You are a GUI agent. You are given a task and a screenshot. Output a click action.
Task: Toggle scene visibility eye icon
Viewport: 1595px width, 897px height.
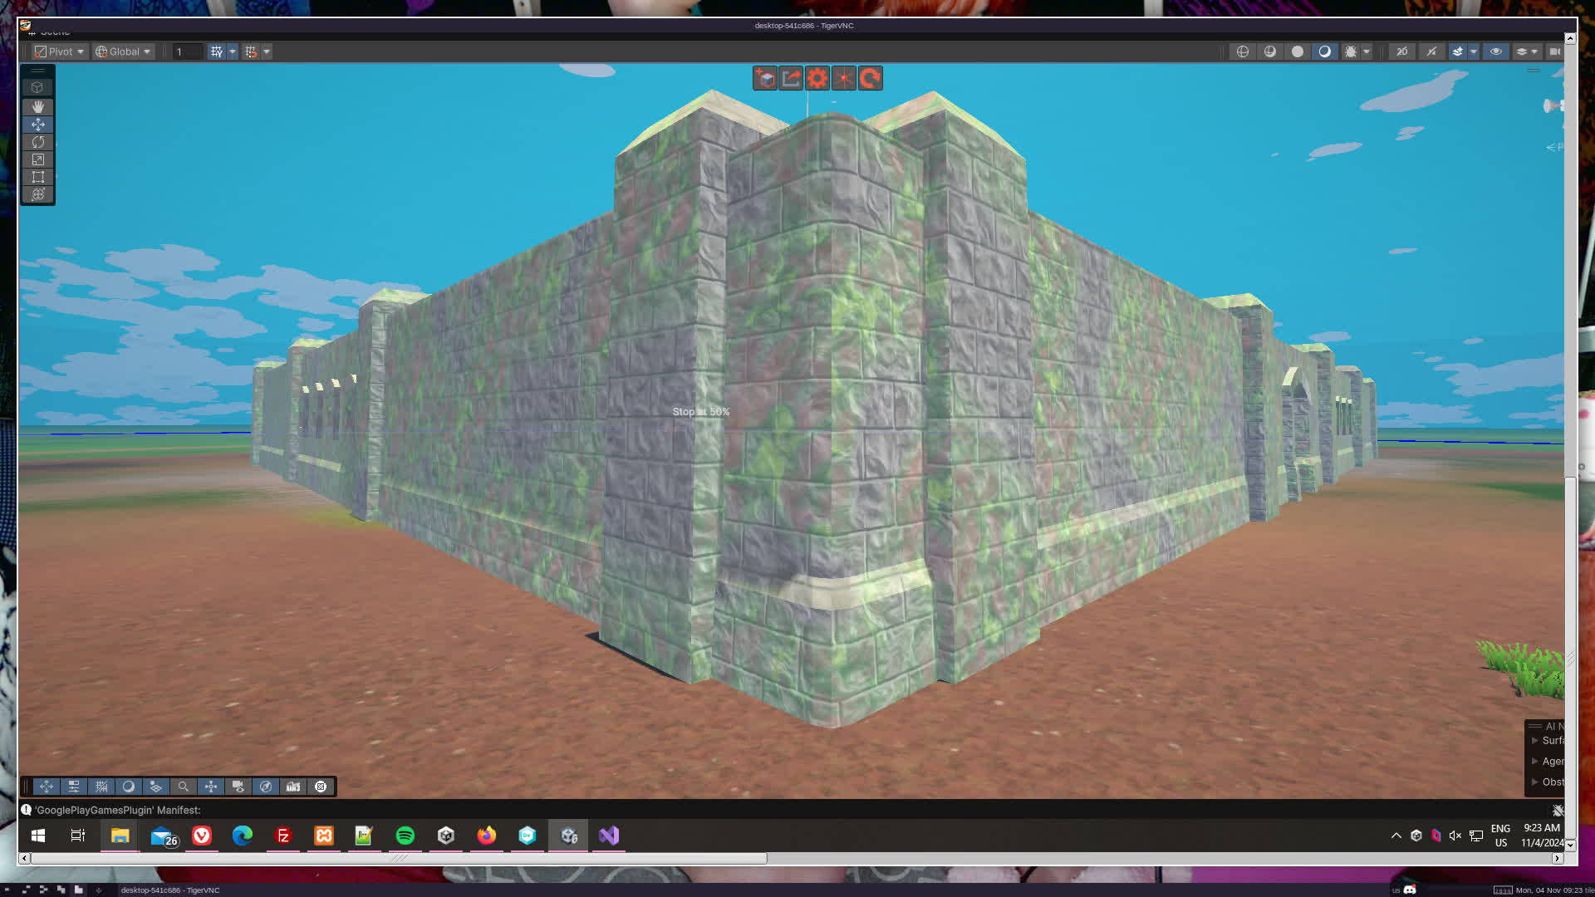click(x=1495, y=51)
